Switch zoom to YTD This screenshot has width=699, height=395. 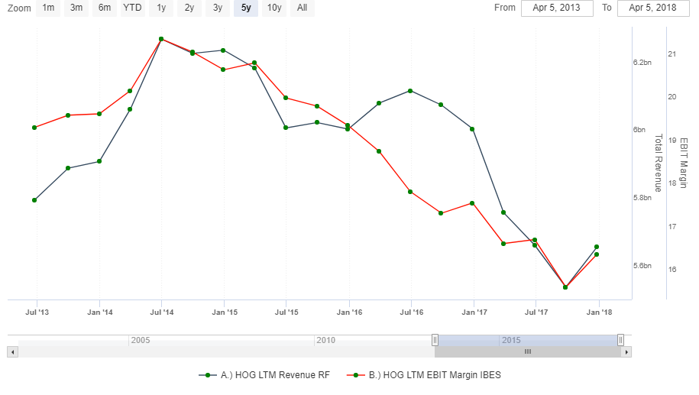(133, 8)
